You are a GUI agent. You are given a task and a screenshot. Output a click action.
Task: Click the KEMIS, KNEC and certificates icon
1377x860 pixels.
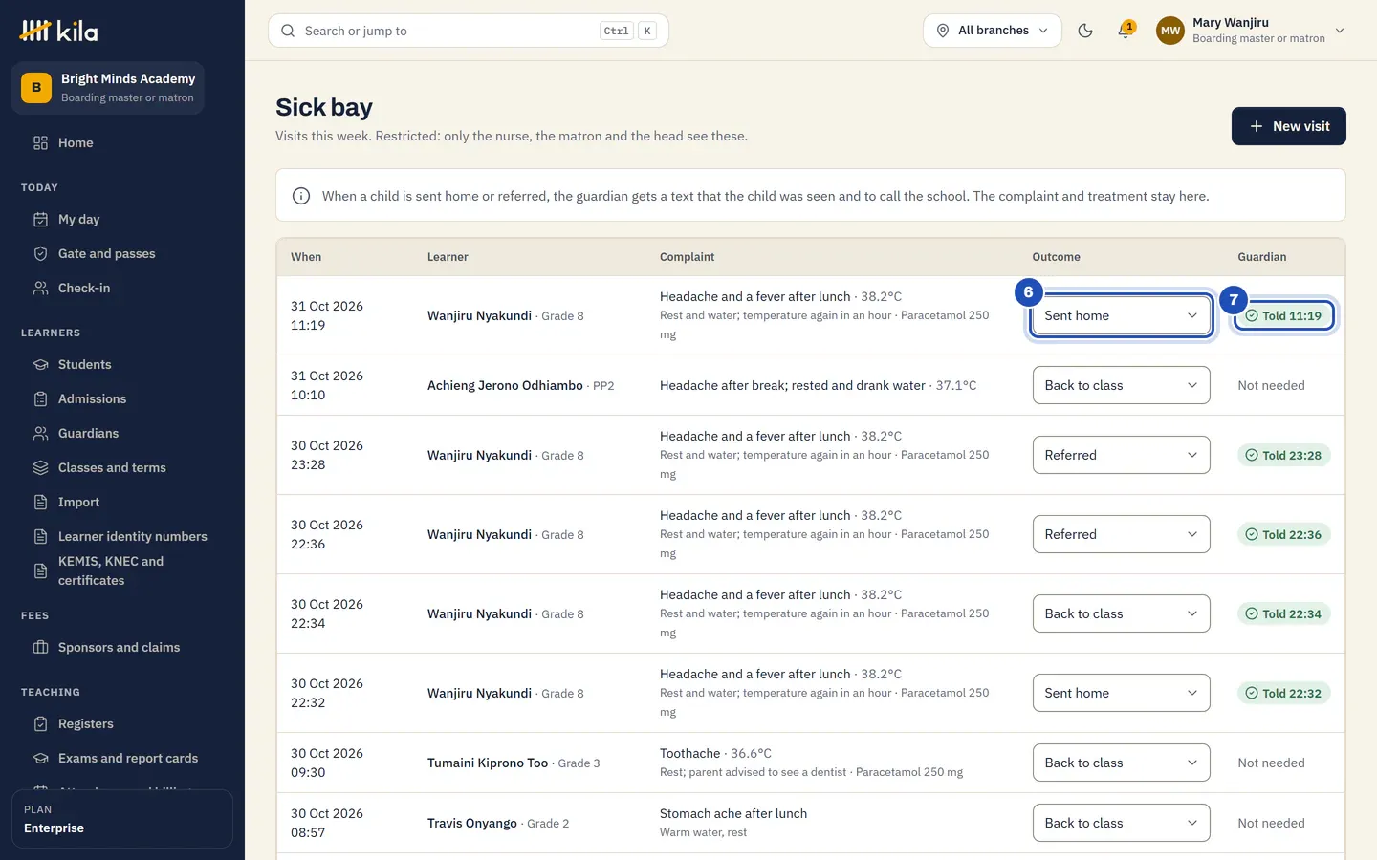point(40,570)
